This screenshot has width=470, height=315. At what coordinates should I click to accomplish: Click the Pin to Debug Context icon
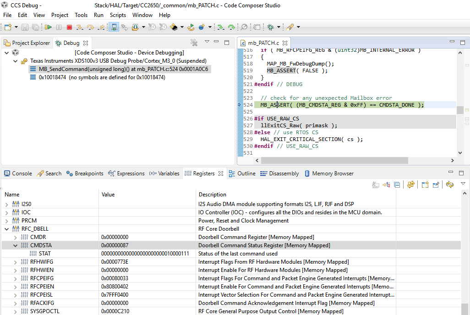(436, 185)
